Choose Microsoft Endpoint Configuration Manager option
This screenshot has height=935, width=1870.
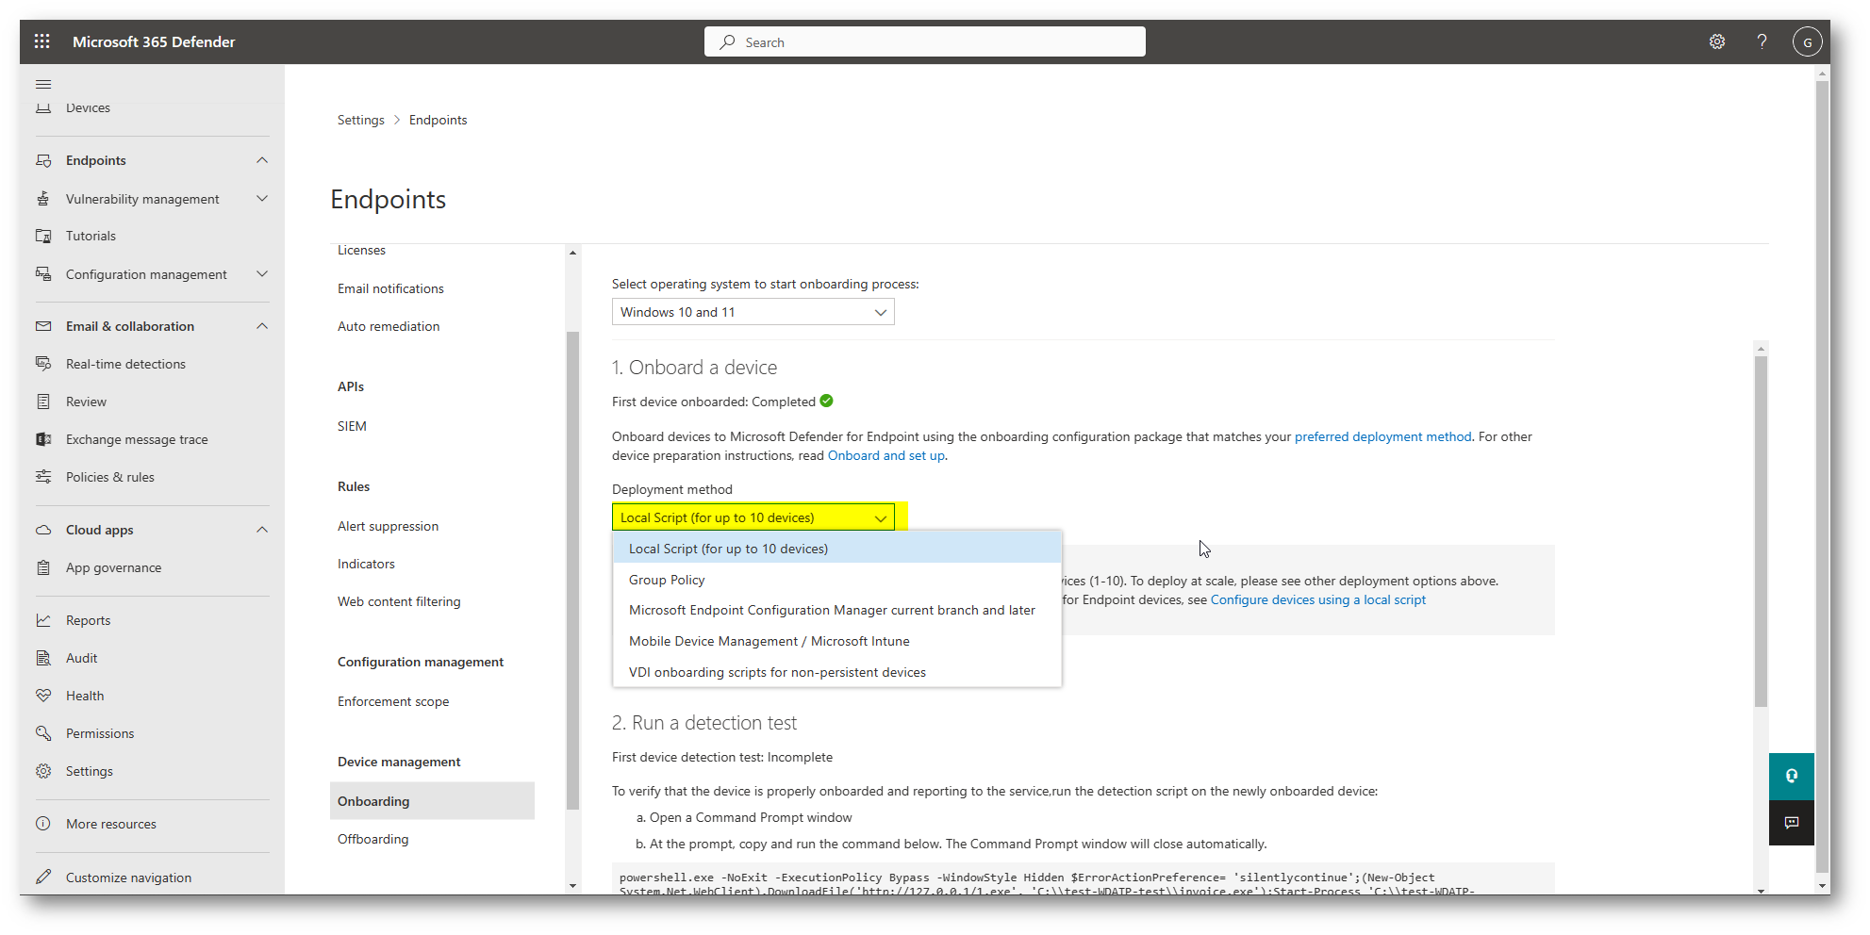tap(836, 610)
